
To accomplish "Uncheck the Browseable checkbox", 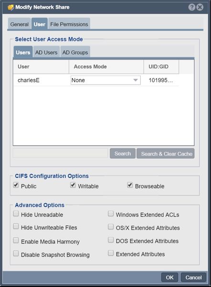I will pyautogui.click(x=130, y=185).
